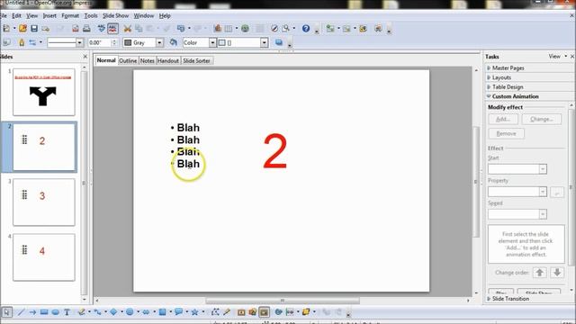Toggle the Shadow icon in Line and Filling toolbar
Screen dimensions: 576x324
coord(279,42)
